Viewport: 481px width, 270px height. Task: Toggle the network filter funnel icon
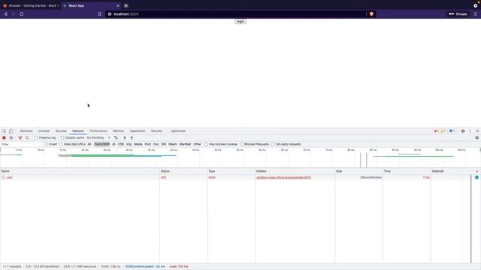tap(20, 138)
